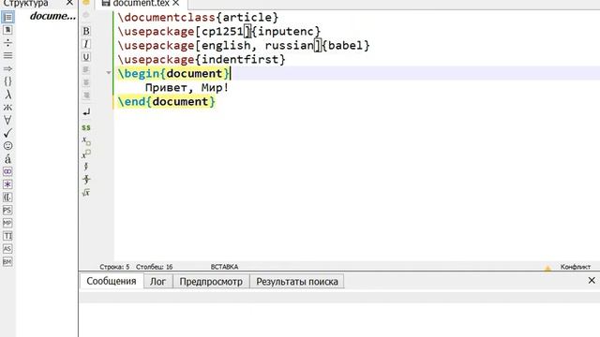Click the word babel in the code
This screenshot has width=600, height=337.
346,46
